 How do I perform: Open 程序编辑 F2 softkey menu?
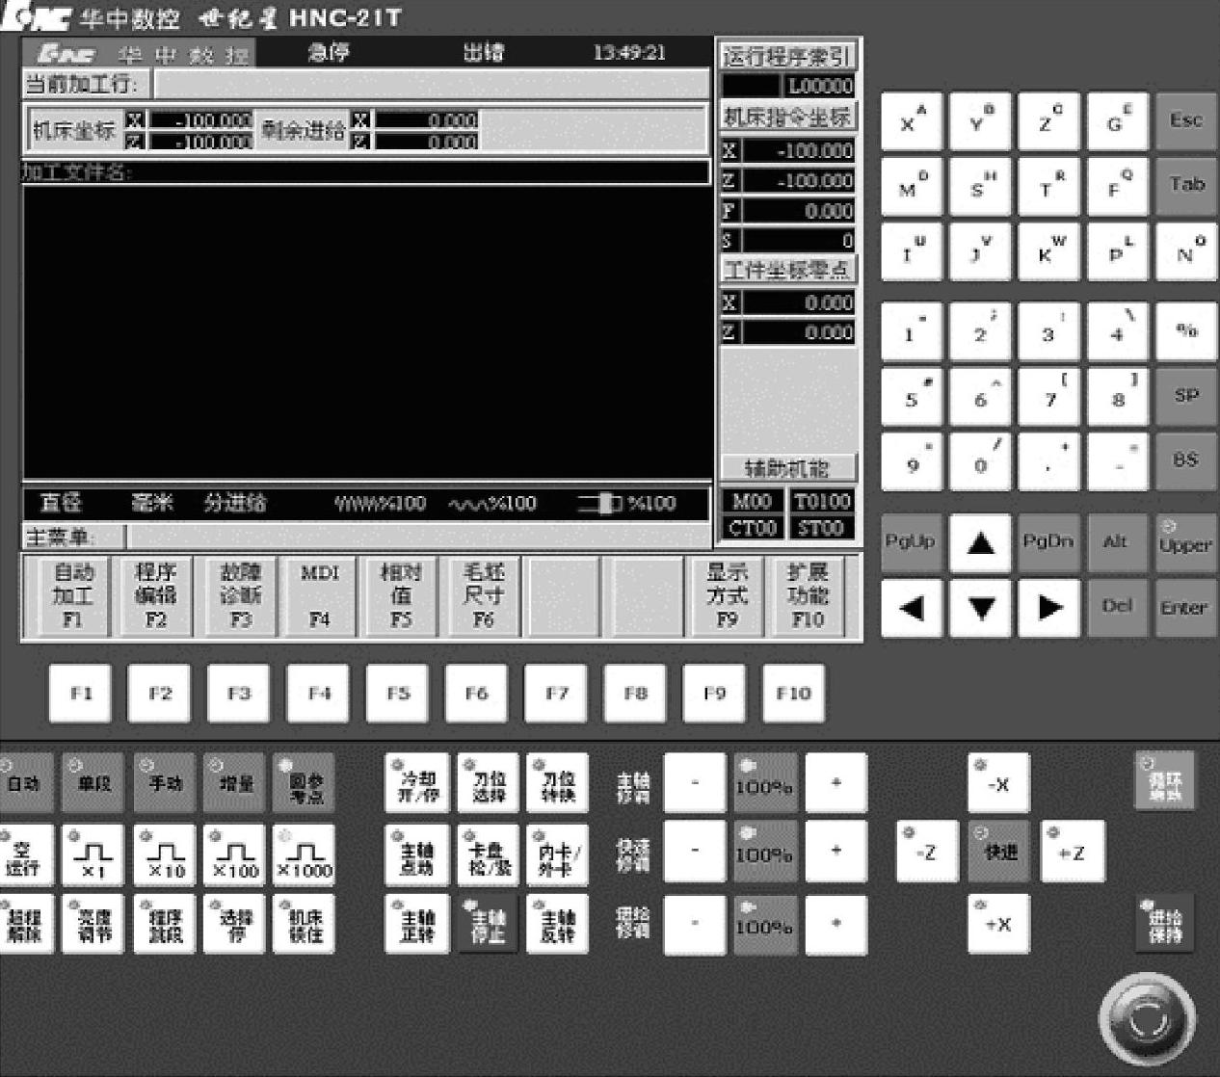[155, 596]
